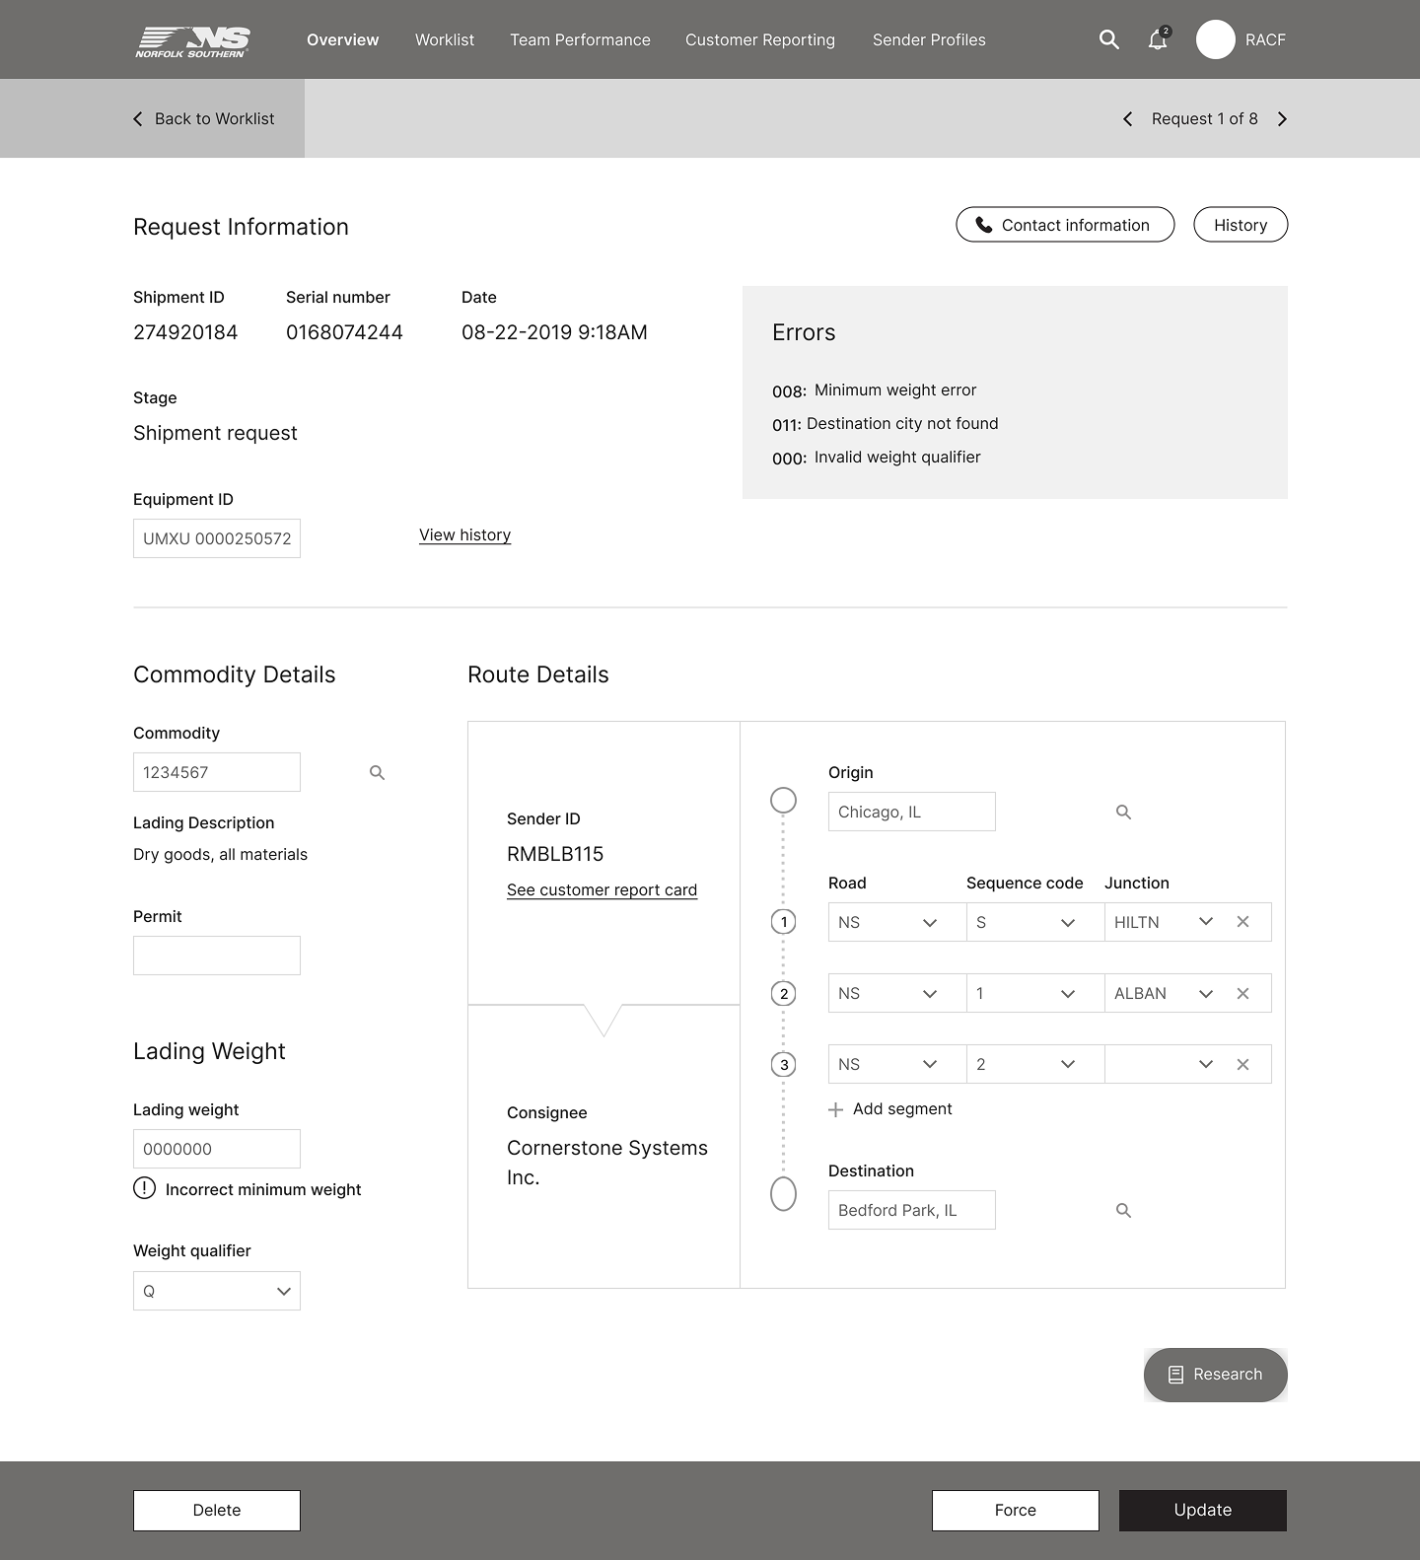Viewport: 1420px width, 1560px height.
Task: Click the 008 Minimum weight error line
Action: click(x=875, y=390)
